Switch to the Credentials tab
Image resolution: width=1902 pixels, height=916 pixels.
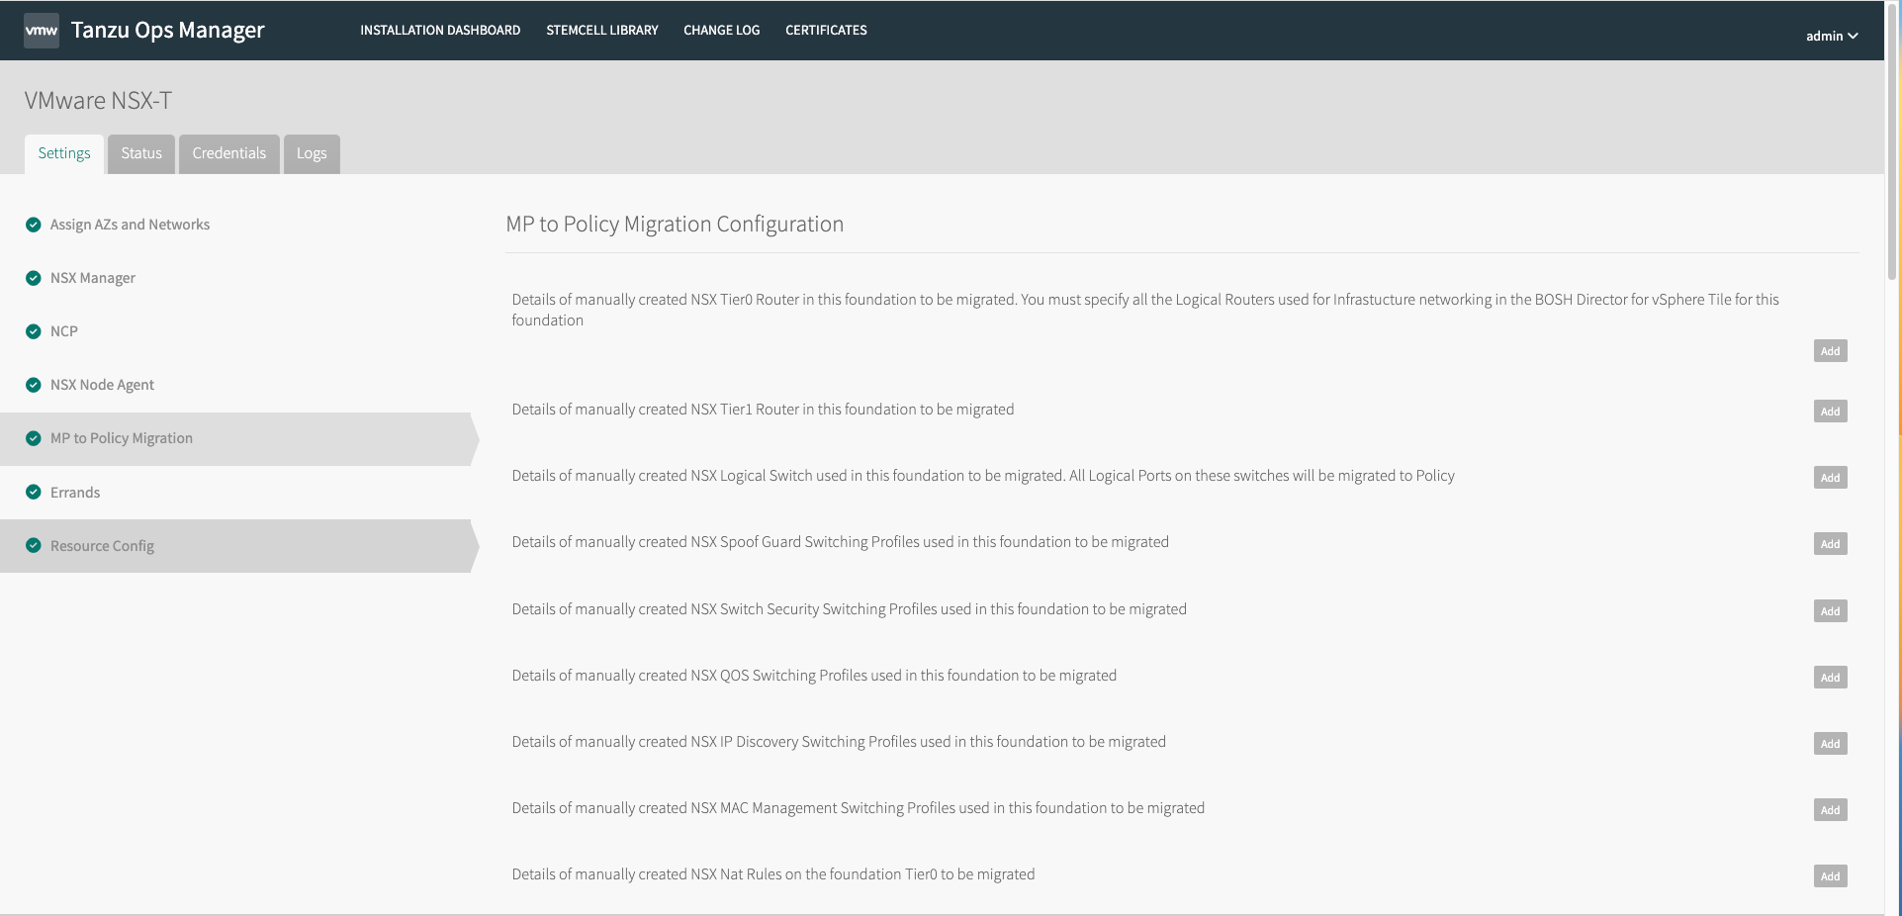(x=229, y=154)
